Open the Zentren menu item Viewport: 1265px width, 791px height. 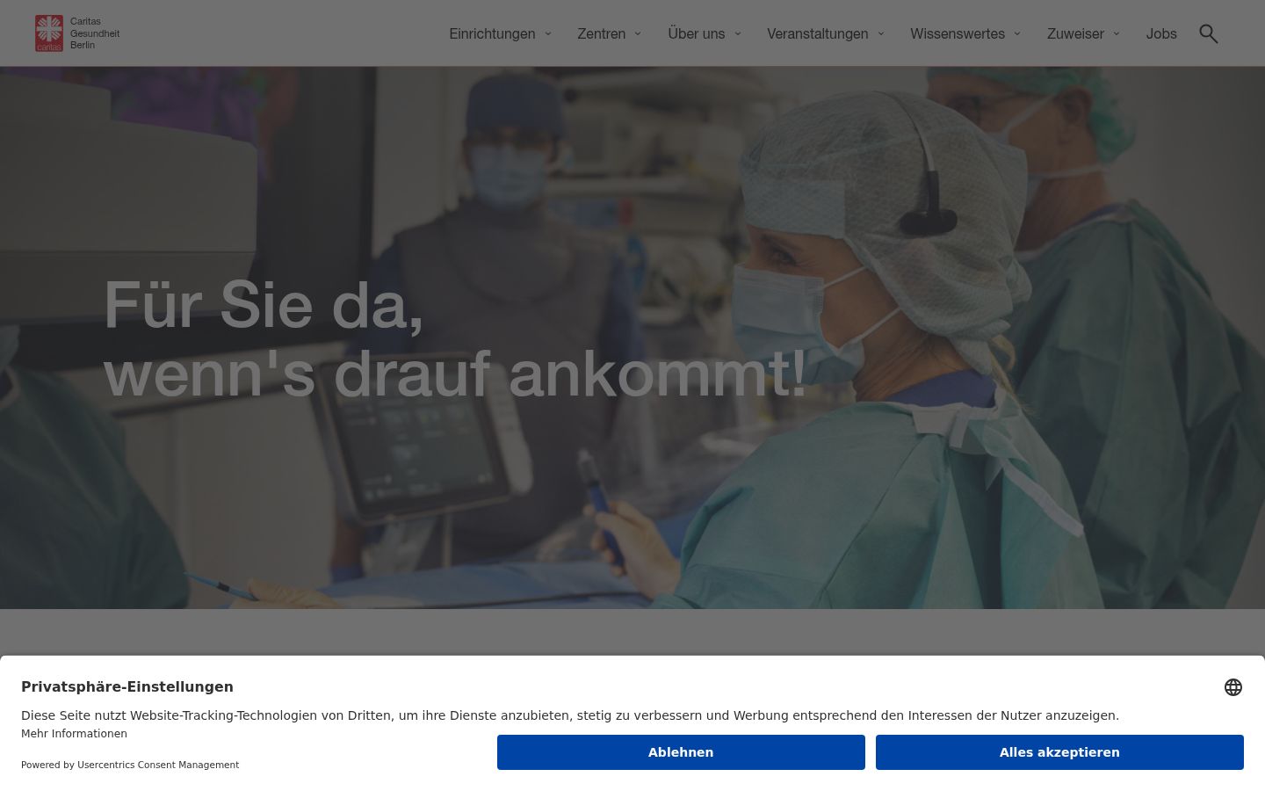click(602, 33)
